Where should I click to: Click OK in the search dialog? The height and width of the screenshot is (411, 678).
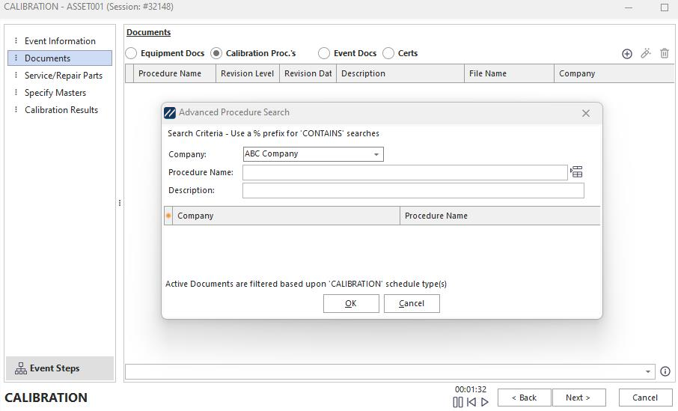[351, 303]
